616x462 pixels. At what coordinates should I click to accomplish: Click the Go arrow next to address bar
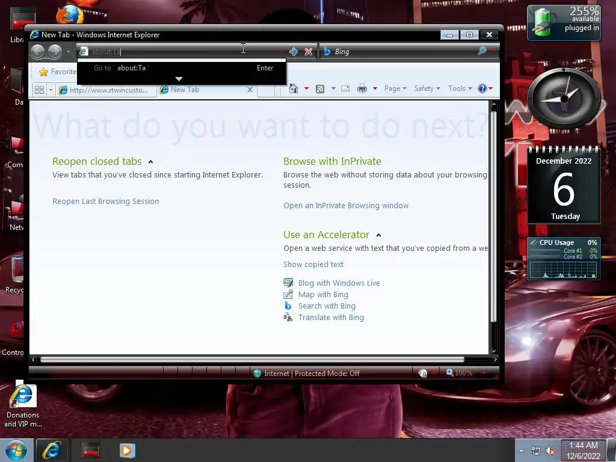coord(293,52)
